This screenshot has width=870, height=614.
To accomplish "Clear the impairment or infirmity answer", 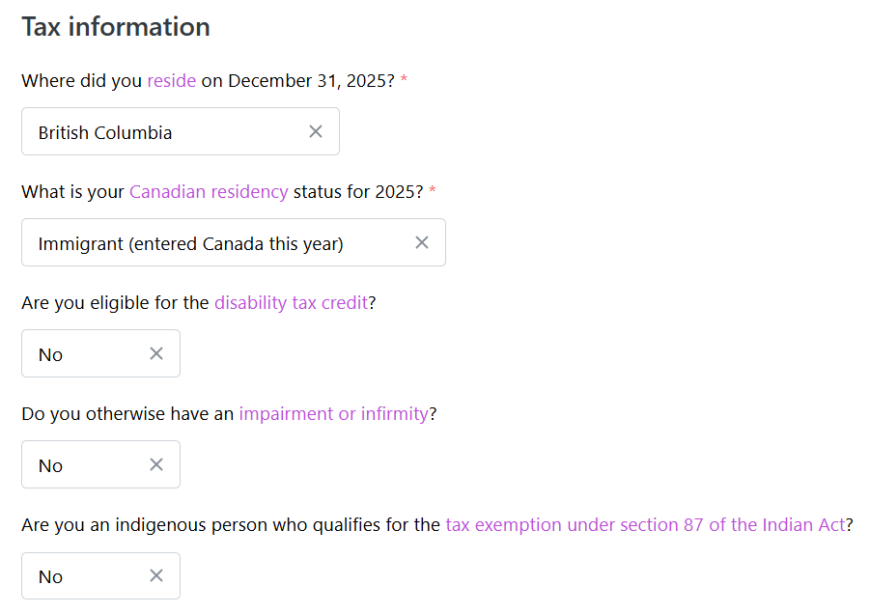I will (156, 464).
